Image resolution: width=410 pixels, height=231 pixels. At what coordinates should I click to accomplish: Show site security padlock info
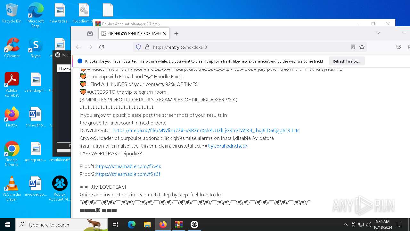click(x=147, y=47)
